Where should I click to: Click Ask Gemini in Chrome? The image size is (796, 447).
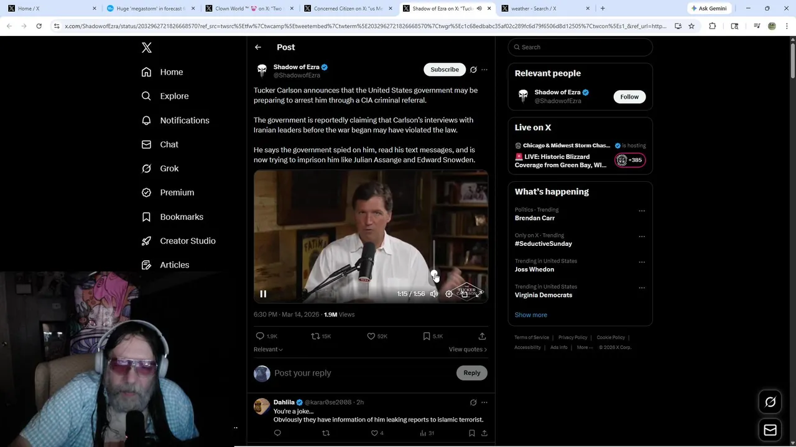[709, 9]
